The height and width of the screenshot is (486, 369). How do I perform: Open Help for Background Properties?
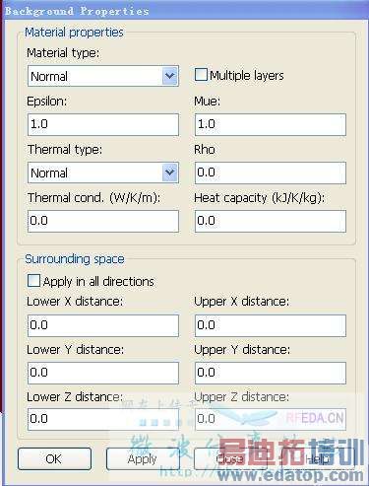(318, 458)
